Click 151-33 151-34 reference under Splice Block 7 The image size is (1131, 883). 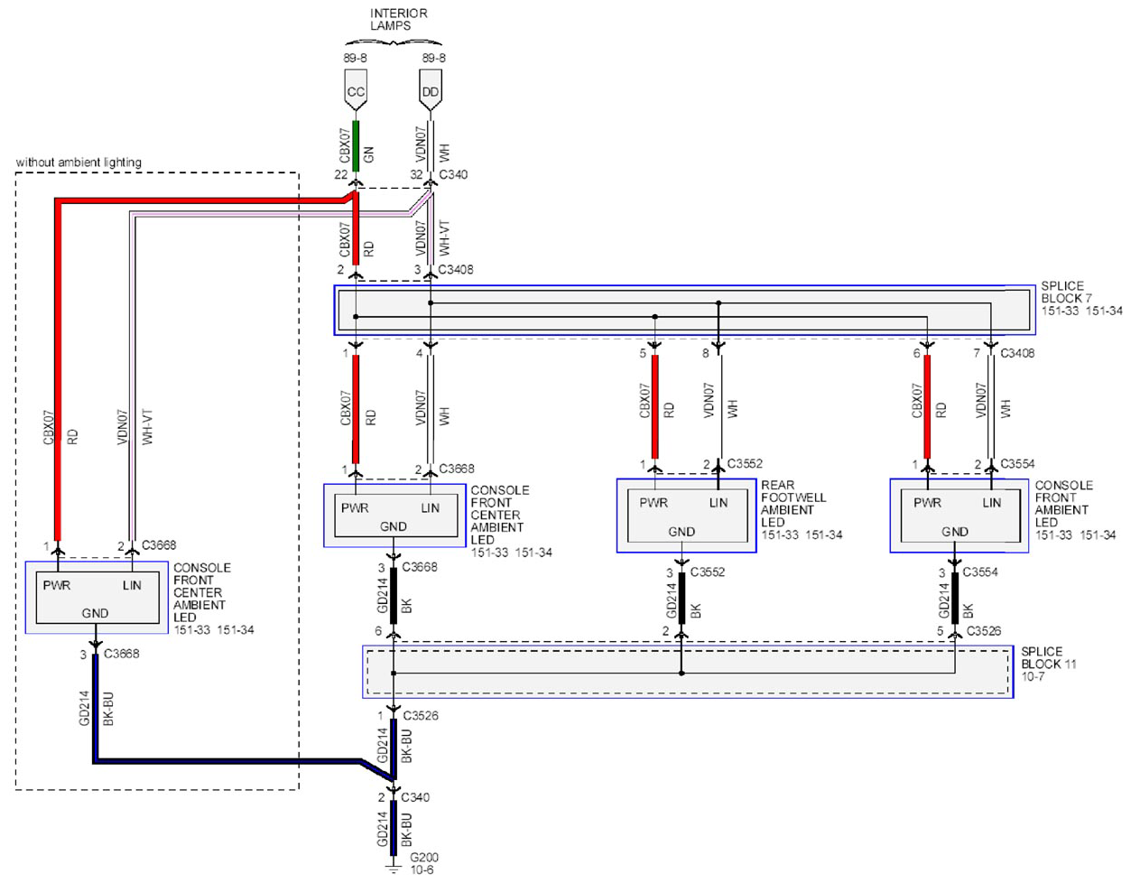coord(1081,311)
